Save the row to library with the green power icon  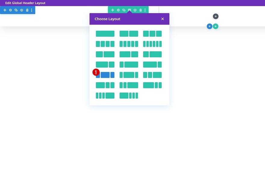(135, 10)
